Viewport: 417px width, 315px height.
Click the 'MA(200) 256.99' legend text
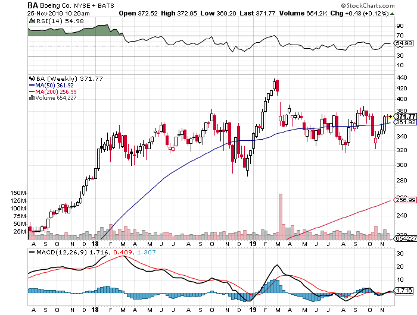(56, 92)
